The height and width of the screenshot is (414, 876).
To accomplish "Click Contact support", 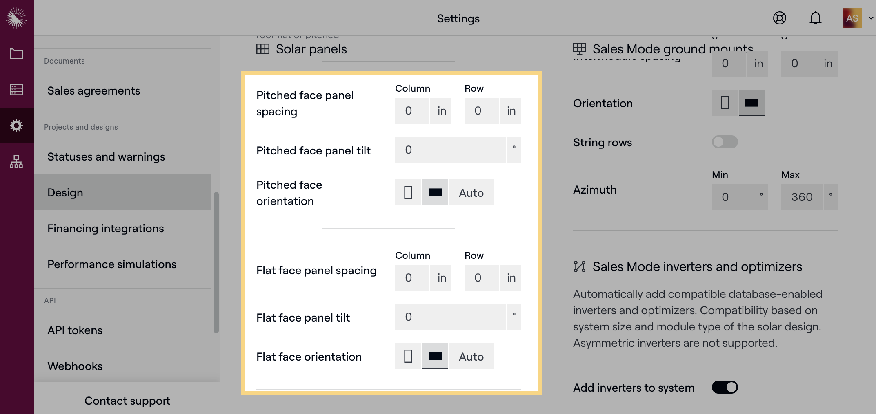I will pyautogui.click(x=127, y=401).
